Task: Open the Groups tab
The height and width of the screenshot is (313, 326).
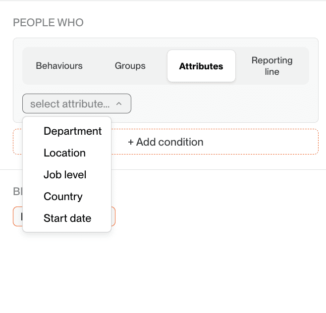Action: tap(130, 66)
